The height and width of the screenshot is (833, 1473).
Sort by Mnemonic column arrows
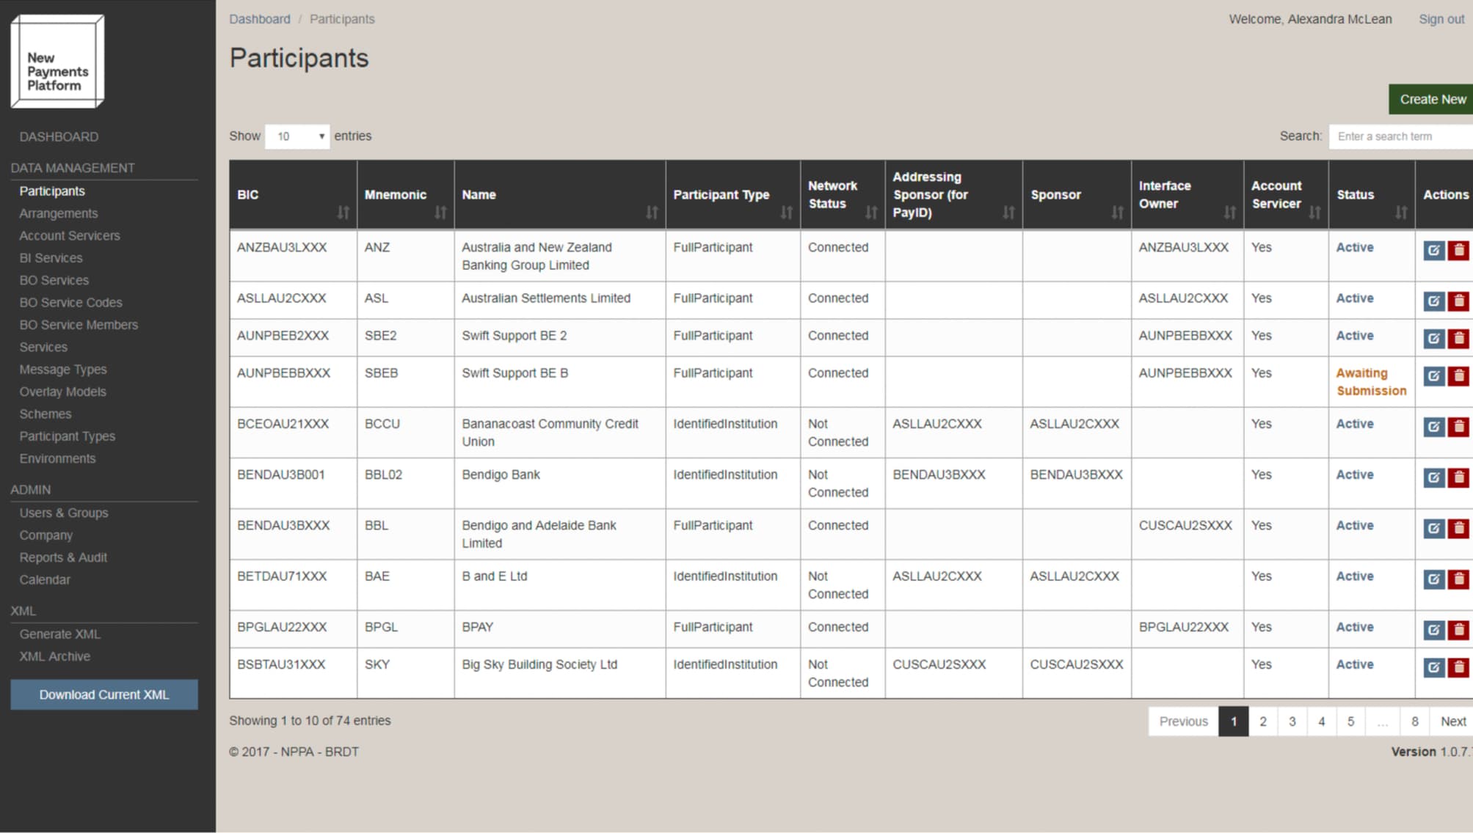pyautogui.click(x=440, y=213)
